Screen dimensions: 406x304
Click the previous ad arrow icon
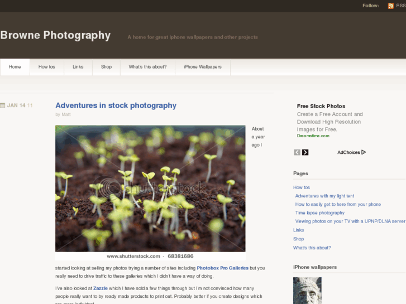(297, 152)
